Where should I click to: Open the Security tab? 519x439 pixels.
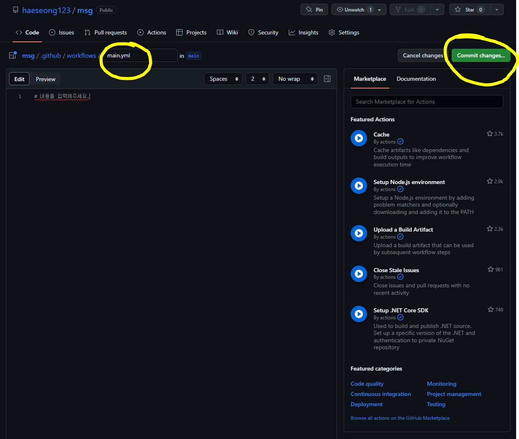pyautogui.click(x=263, y=32)
